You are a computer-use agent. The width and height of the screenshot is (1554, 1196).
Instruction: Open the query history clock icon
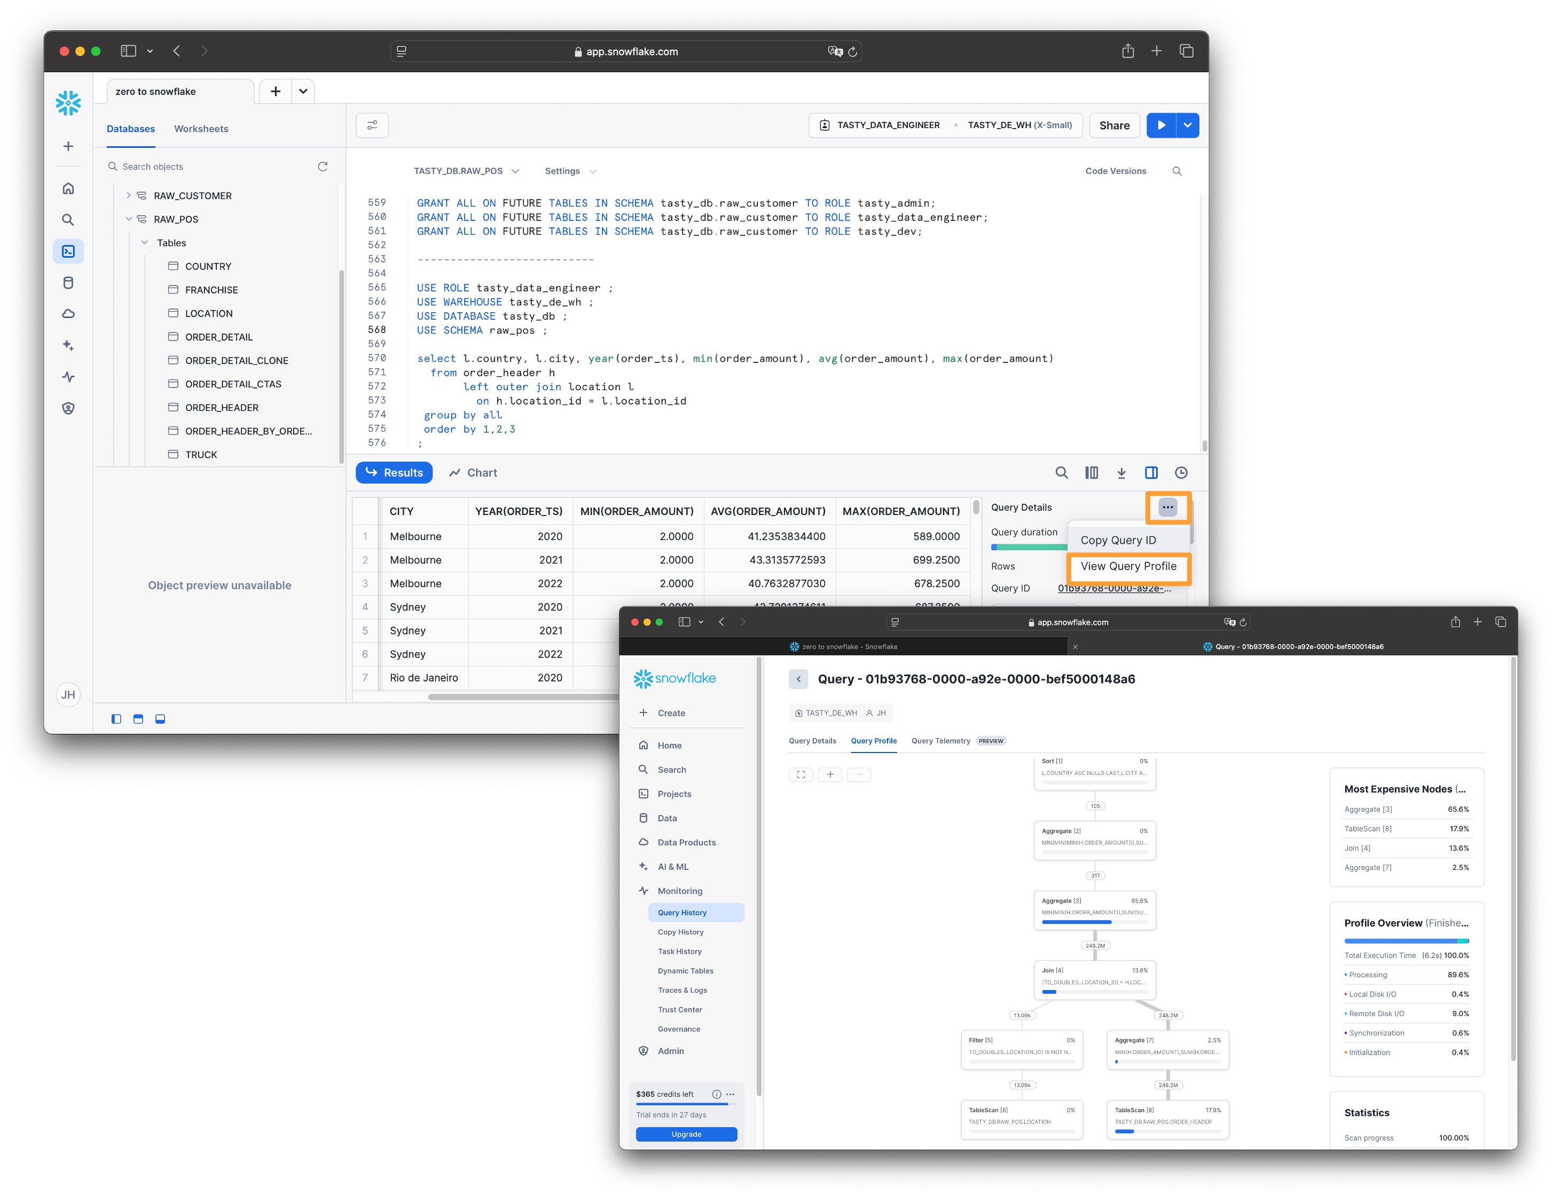pyautogui.click(x=1180, y=473)
